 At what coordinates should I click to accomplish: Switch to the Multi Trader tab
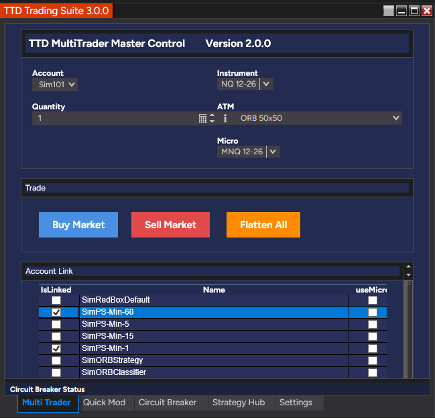(x=47, y=403)
